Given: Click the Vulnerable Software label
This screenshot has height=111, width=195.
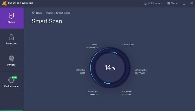Looking at the screenshot, I should point(141,72).
